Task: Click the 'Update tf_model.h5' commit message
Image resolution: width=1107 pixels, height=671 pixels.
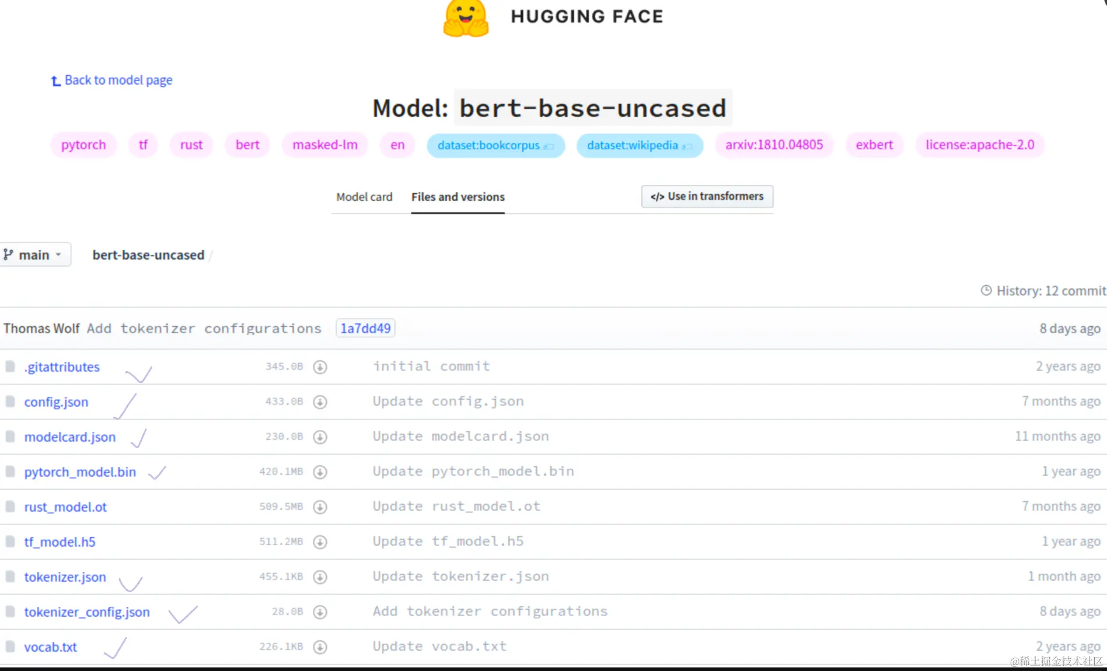Action: [448, 541]
